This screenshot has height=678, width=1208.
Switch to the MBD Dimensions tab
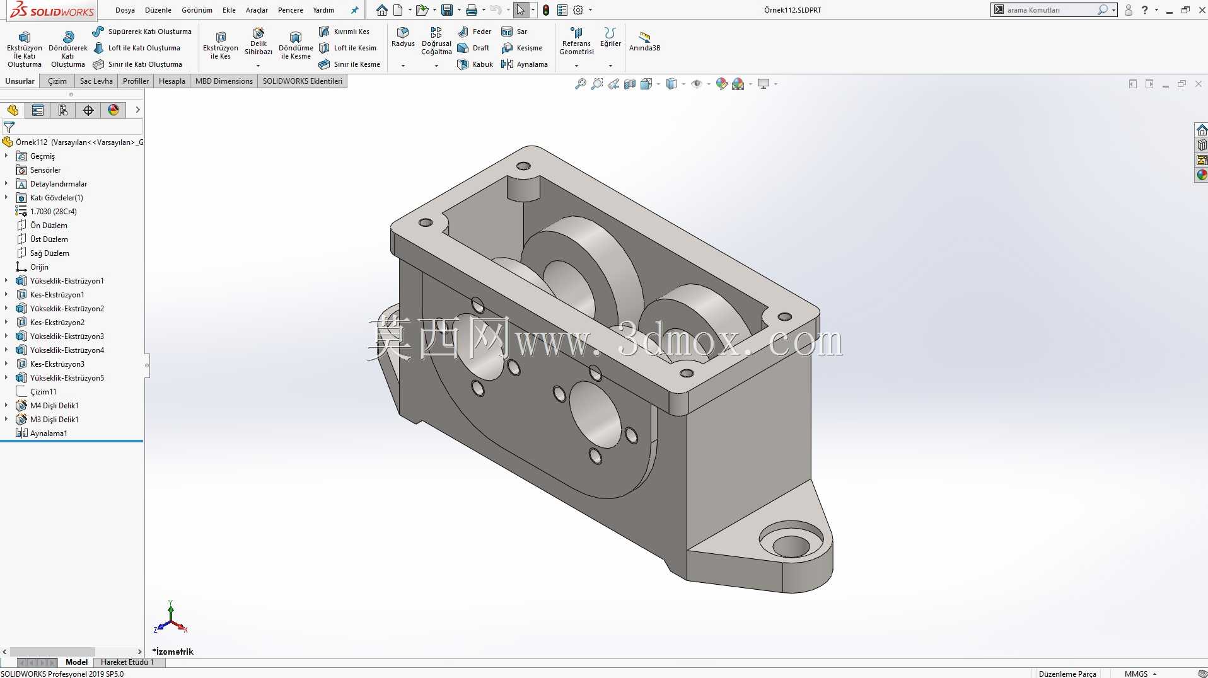pyautogui.click(x=224, y=81)
